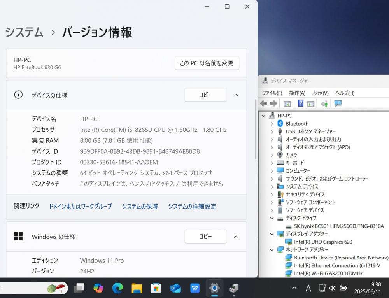This screenshot has height=298, width=389.
Task: Select SK hynix BC501 HFM256GDJTNG-8310A disk drive
Action: click(339, 226)
